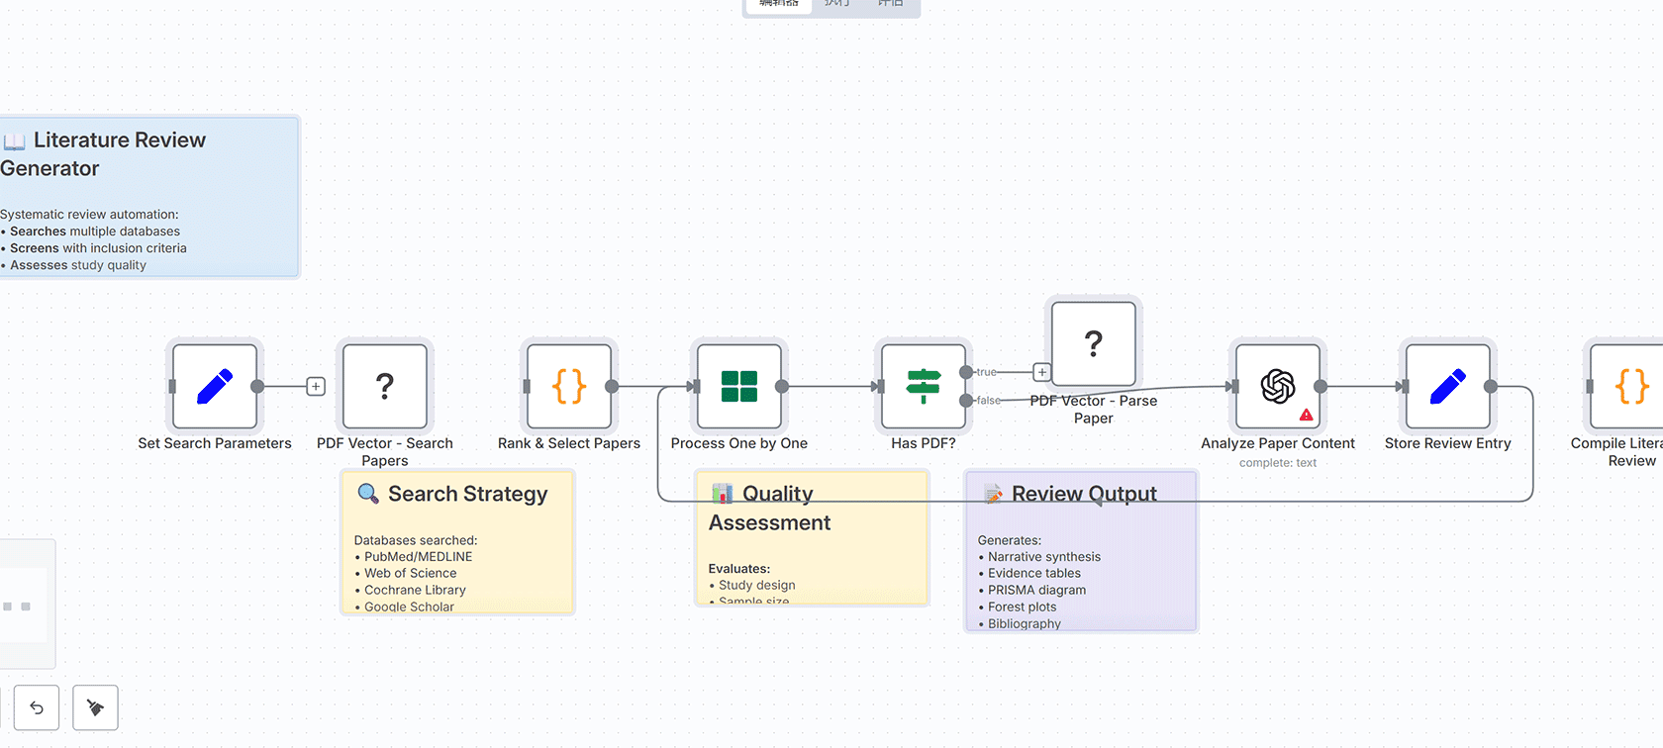1663x748 pixels.
Task: Click the plus button on the true branch
Action: [x=1041, y=372]
